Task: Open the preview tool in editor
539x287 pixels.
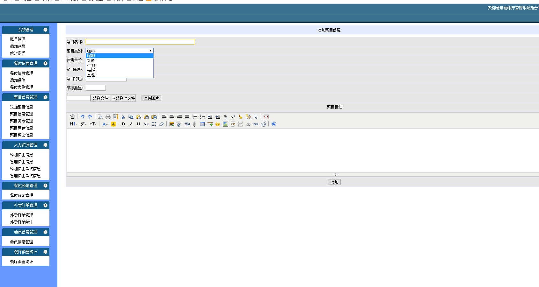Action: click(x=100, y=117)
